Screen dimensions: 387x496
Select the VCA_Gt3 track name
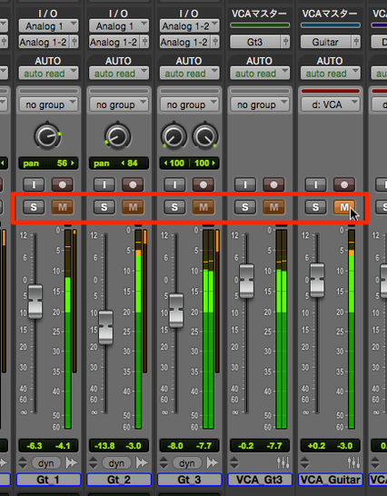point(260,480)
